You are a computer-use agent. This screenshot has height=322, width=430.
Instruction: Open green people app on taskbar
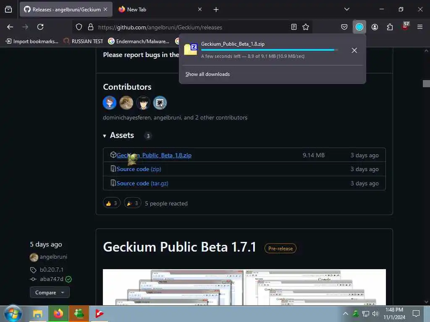pos(79,314)
